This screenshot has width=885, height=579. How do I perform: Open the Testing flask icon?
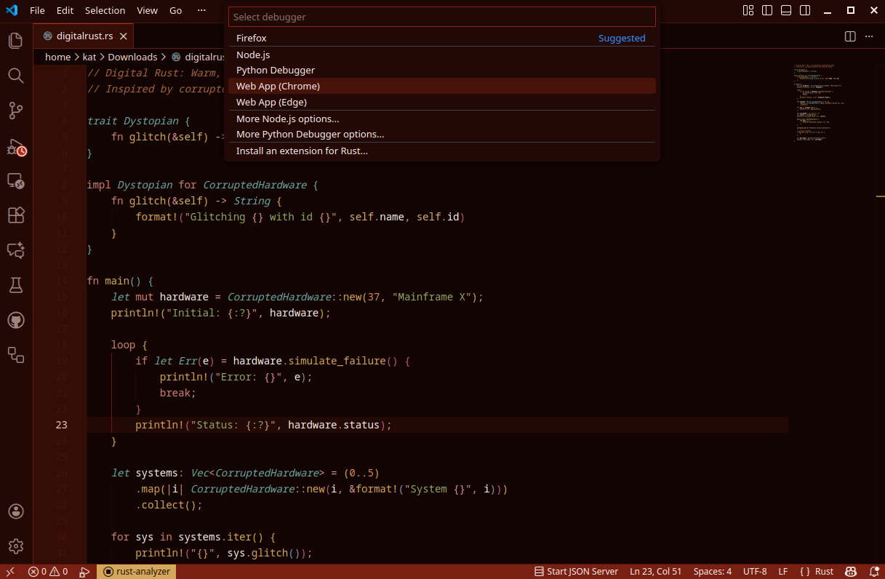coord(16,285)
